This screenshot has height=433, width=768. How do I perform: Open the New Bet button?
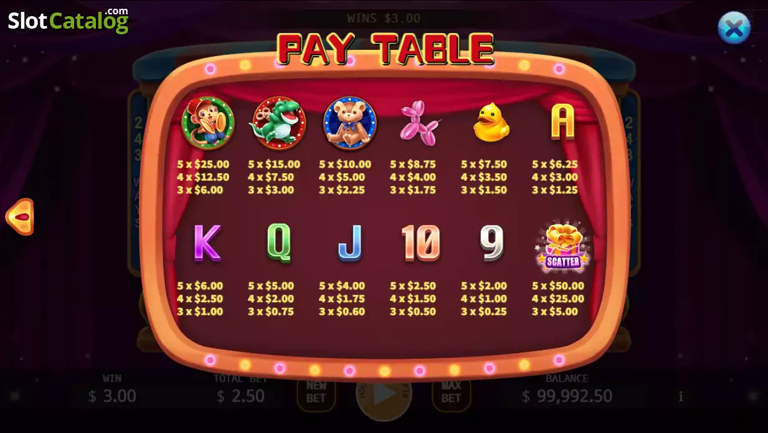point(316,392)
